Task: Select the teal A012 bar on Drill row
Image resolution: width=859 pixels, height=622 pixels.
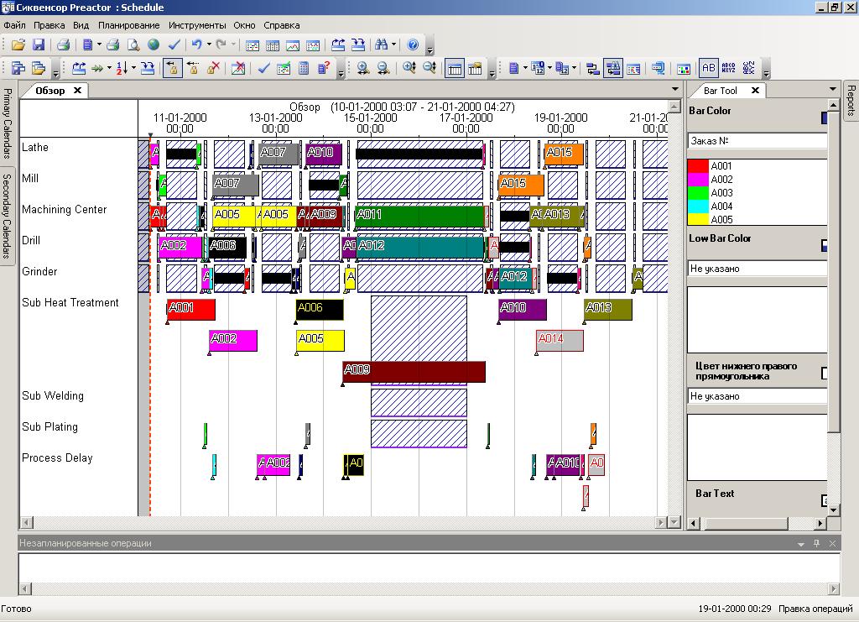Action: tap(419, 248)
